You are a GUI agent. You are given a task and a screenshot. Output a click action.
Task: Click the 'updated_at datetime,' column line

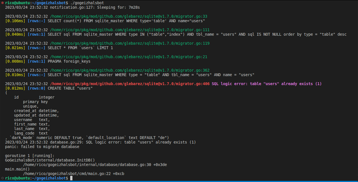click(x=37, y=115)
